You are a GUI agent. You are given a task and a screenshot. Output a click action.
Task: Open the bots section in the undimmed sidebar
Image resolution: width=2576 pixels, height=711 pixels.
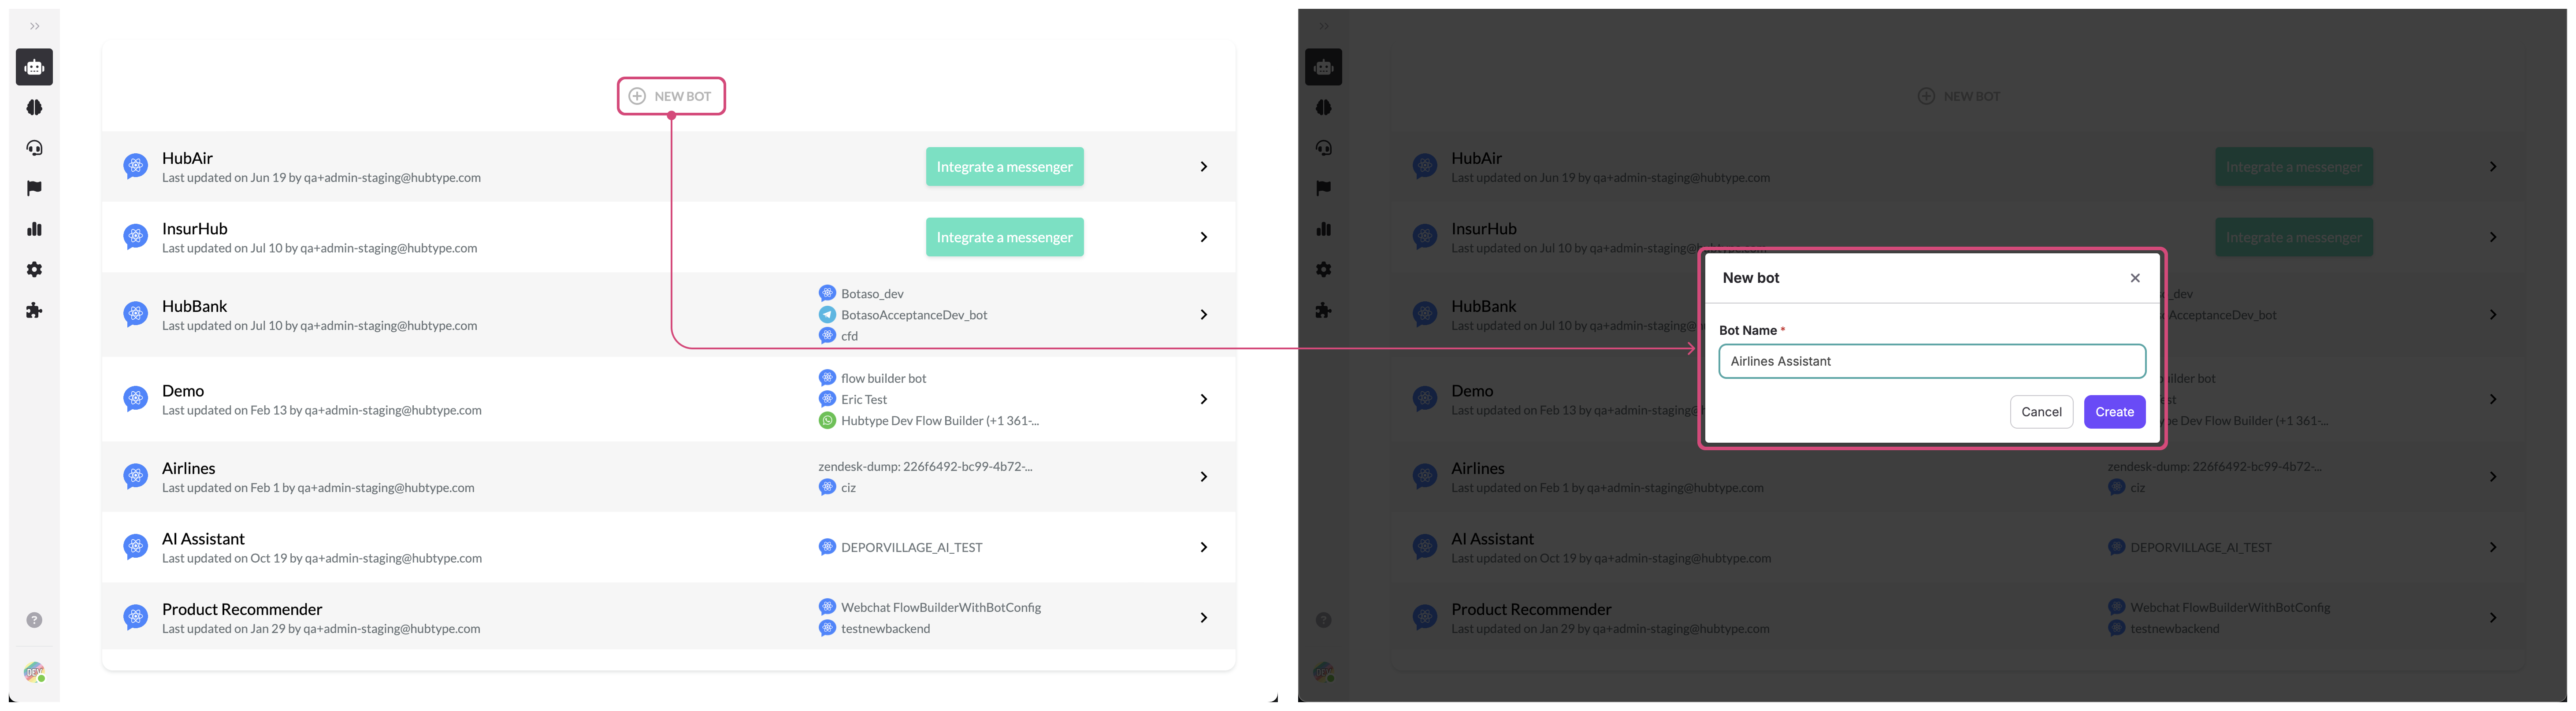(x=34, y=67)
